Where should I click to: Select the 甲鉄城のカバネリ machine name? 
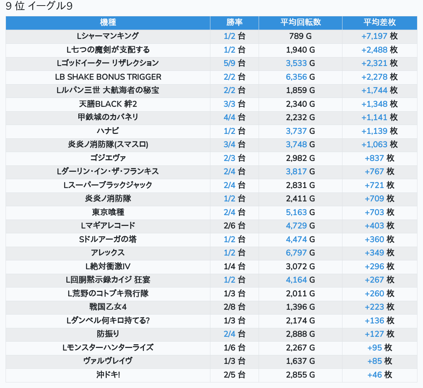108,118
